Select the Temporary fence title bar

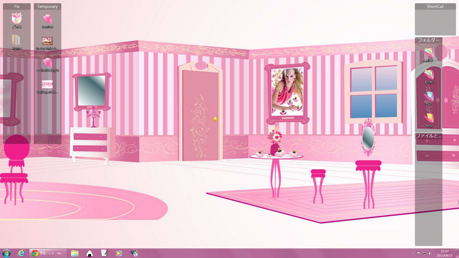pyautogui.click(x=47, y=7)
